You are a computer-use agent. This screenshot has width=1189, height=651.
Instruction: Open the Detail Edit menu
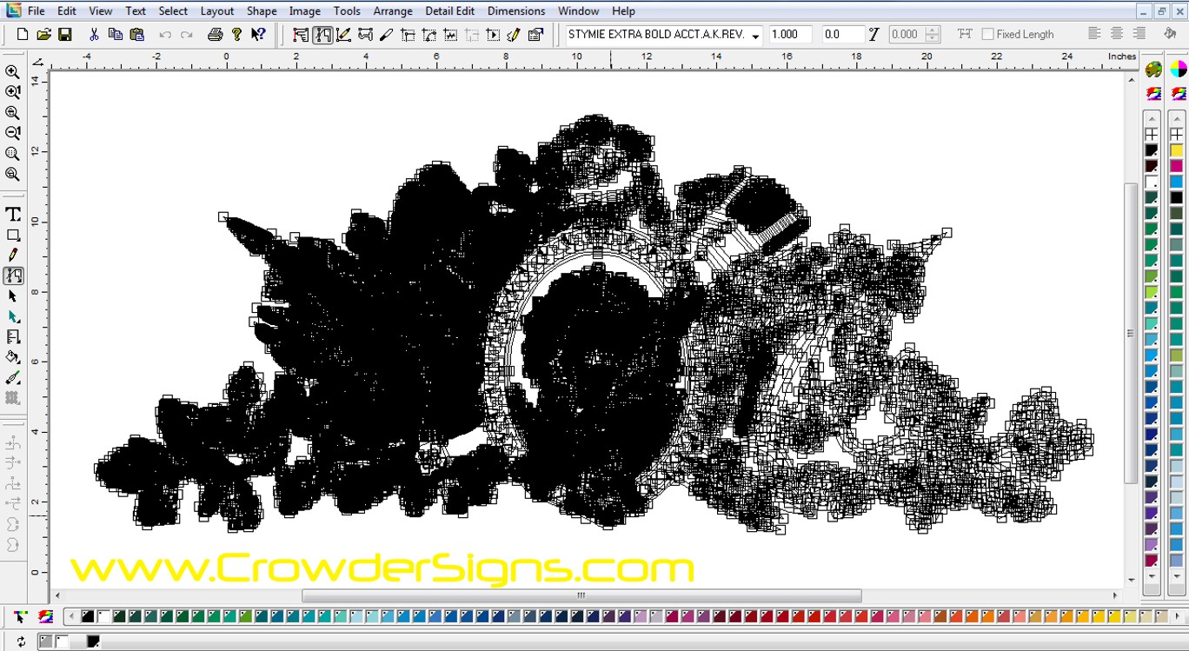(450, 11)
